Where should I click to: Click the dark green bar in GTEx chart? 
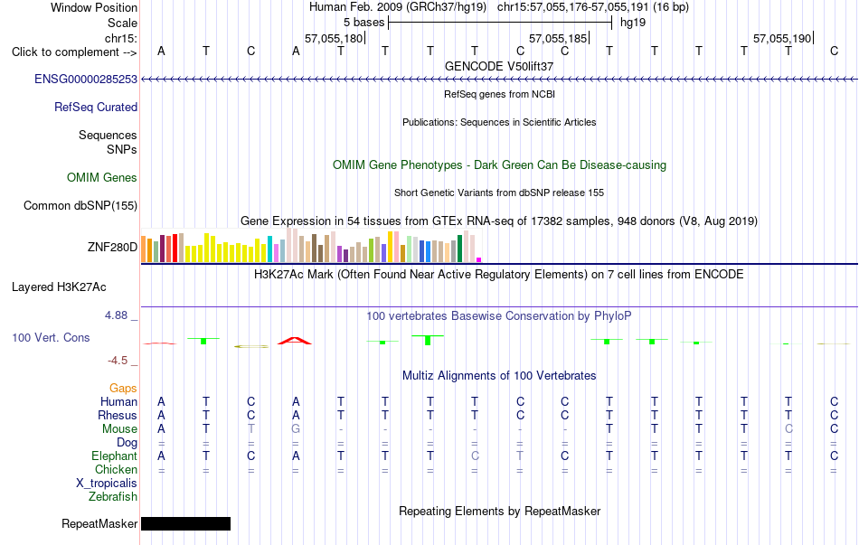point(459,249)
